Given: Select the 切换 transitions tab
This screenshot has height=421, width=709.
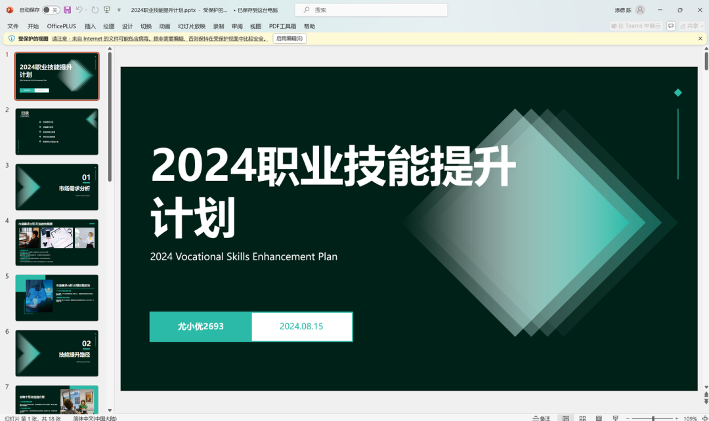Looking at the screenshot, I should [x=146, y=26].
